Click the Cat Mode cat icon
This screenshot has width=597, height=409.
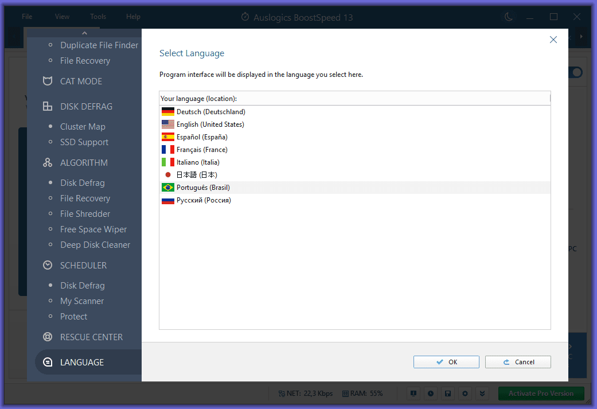click(48, 81)
